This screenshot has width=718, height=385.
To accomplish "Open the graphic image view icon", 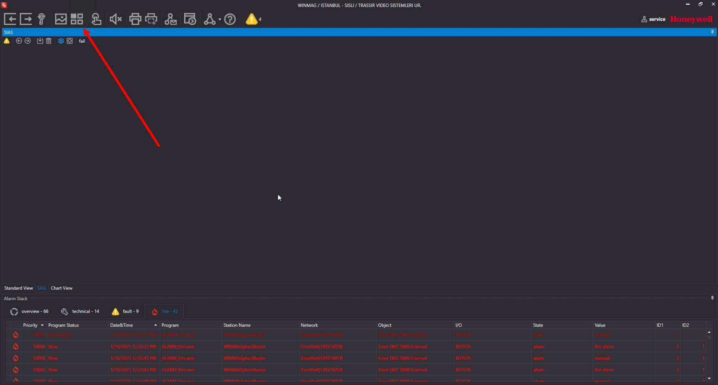I will [x=61, y=19].
